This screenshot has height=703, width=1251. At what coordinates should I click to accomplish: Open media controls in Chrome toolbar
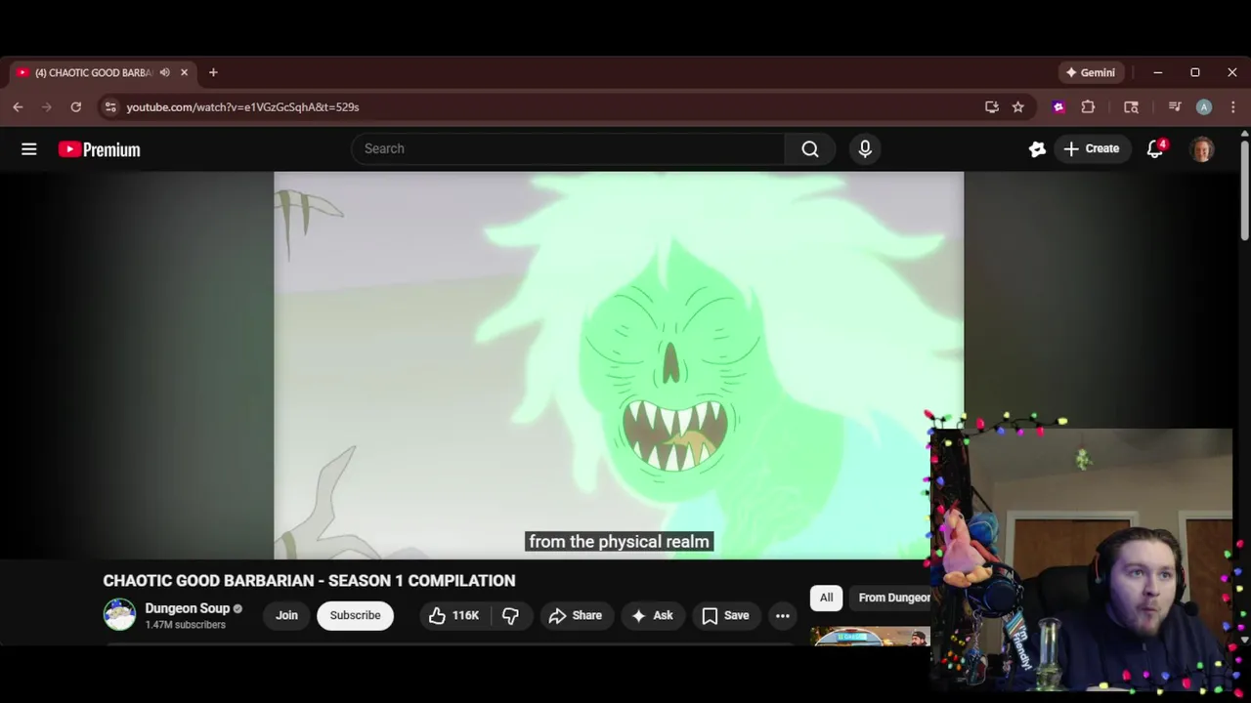(x=1175, y=107)
